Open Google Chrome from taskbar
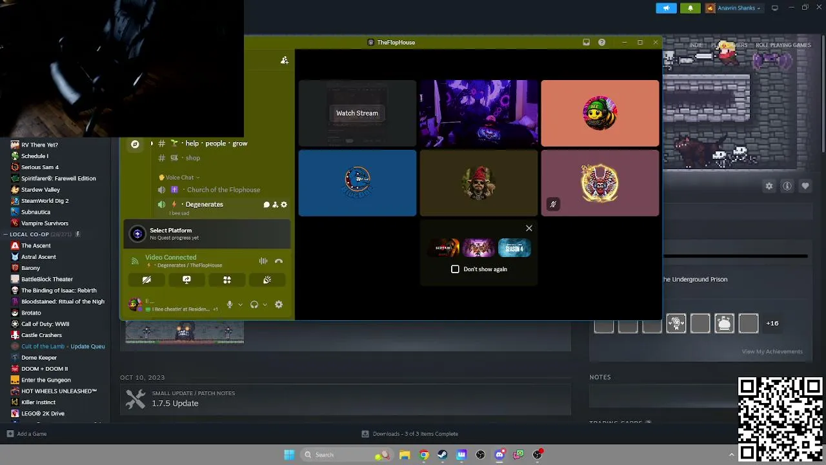The width and height of the screenshot is (826, 465). [423, 455]
